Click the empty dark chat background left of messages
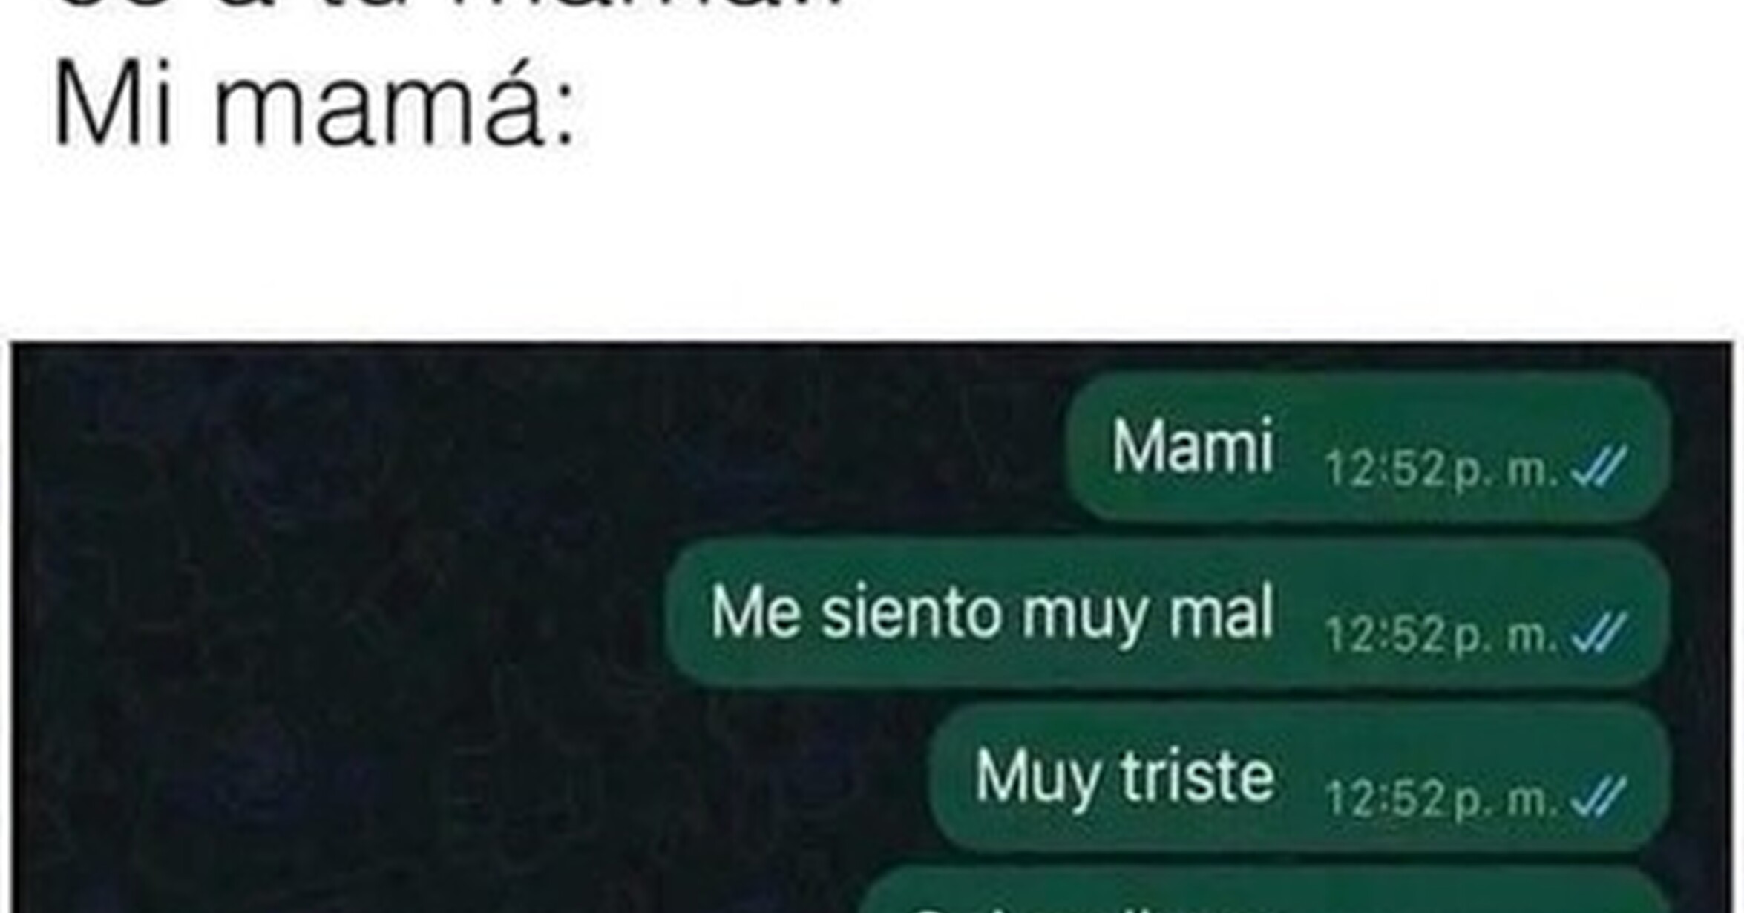Image resolution: width=1744 pixels, height=913 pixels. (x=334, y=631)
